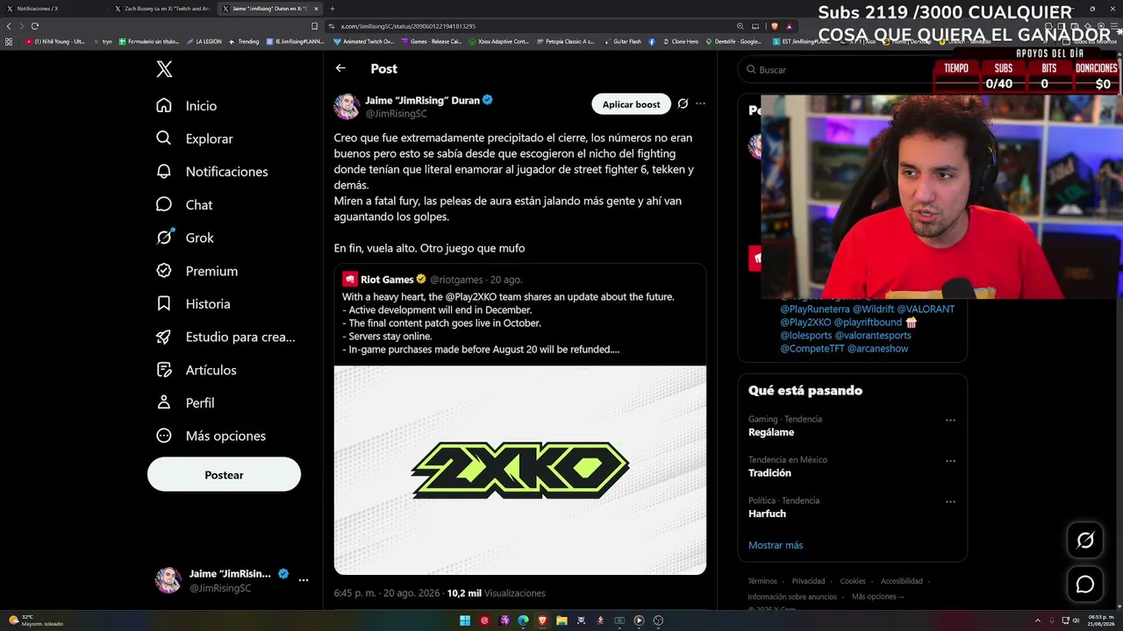1123x631 pixels.
Task: Open the Términos footer link
Action: [x=762, y=581]
